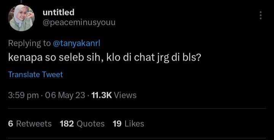274x140 pixels.
Task: Tap the "Replying to" label
Action: pyautogui.click(x=29, y=43)
